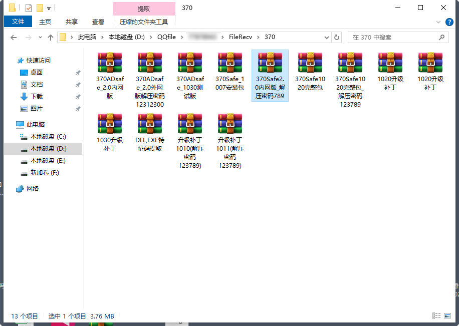
Task: Click the 选中 1 个项目 3.76 MB status text
Action: click(x=81, y=316)
